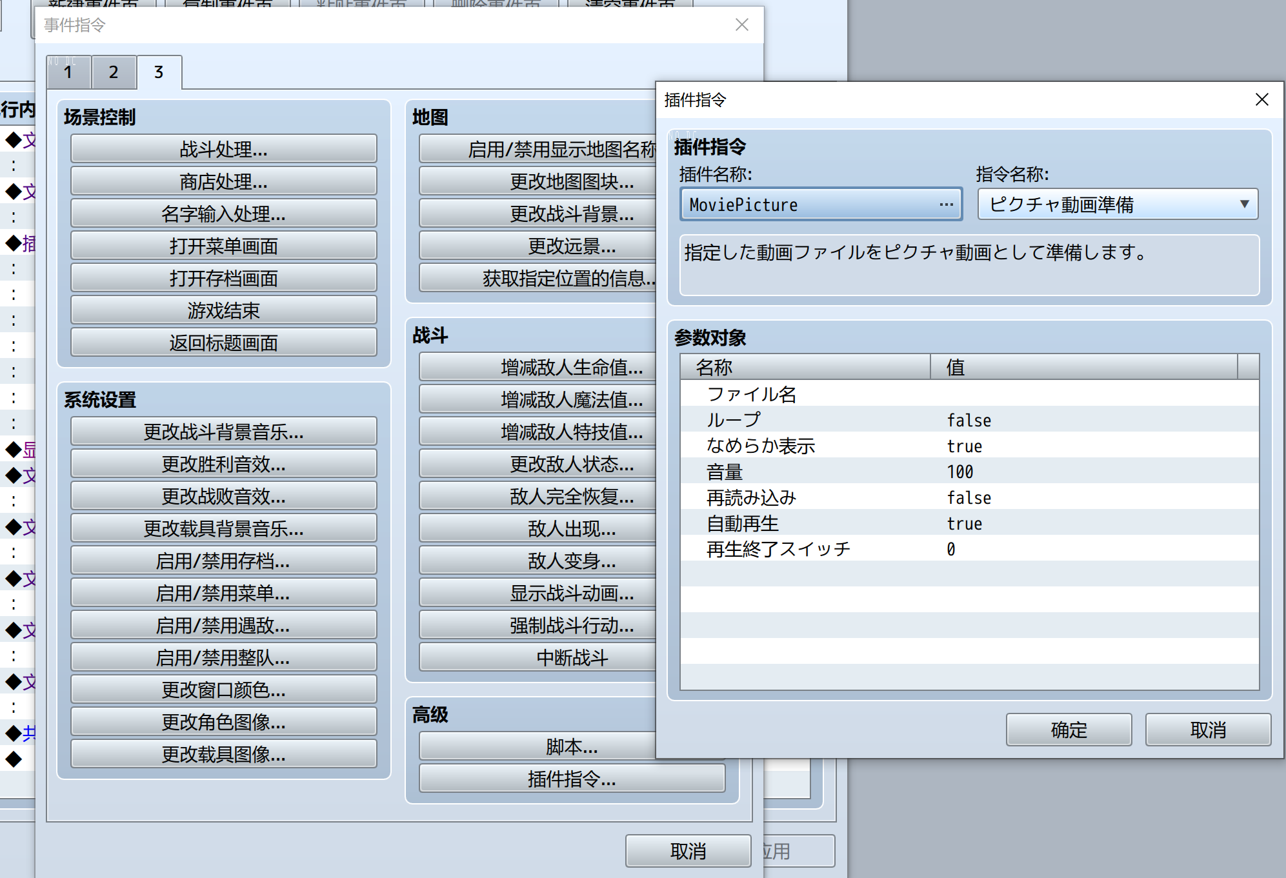Viewport: 1286px width, 878px height.
Task: Select the 自動再生 parameter row
Action: 969,523
